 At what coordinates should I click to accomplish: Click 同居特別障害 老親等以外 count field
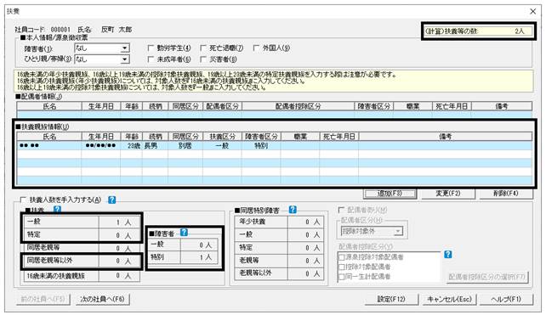pyautogui.click(x=305, y=273)
